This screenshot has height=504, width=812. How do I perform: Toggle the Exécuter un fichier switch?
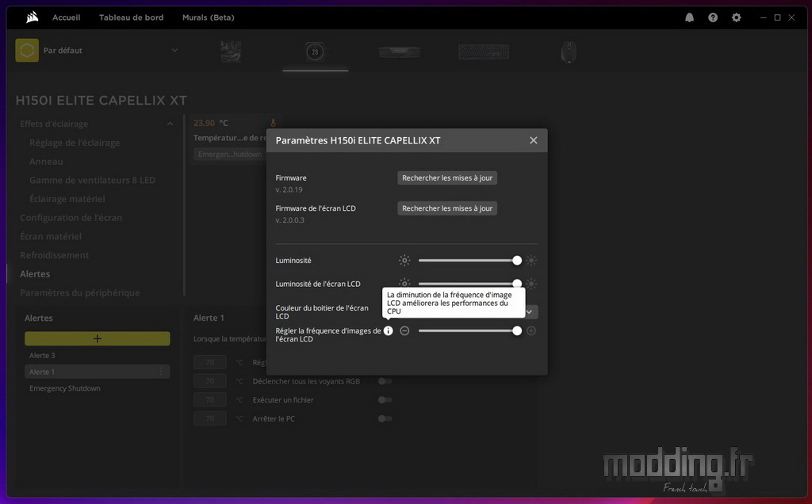pos(385,400)
